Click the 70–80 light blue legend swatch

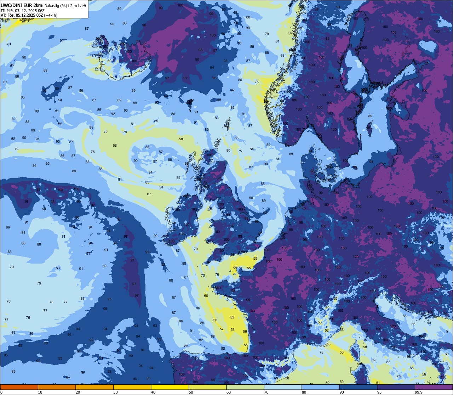tap(283, 387)
